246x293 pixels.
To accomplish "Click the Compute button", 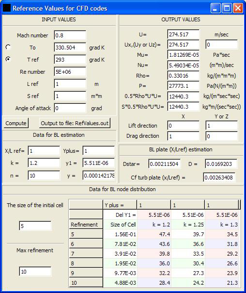I will click(16, 123).
